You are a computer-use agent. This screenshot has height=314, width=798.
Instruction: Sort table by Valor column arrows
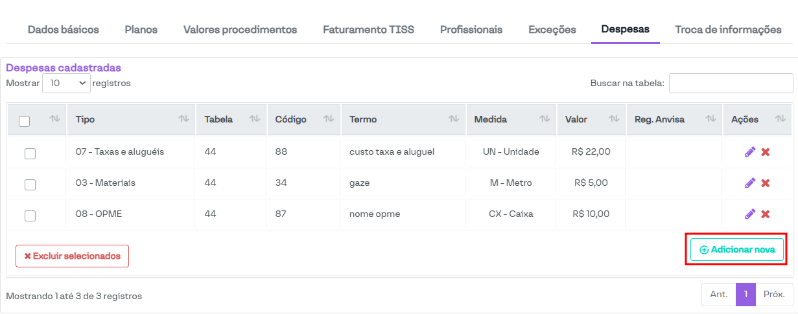tap(613, 119)
